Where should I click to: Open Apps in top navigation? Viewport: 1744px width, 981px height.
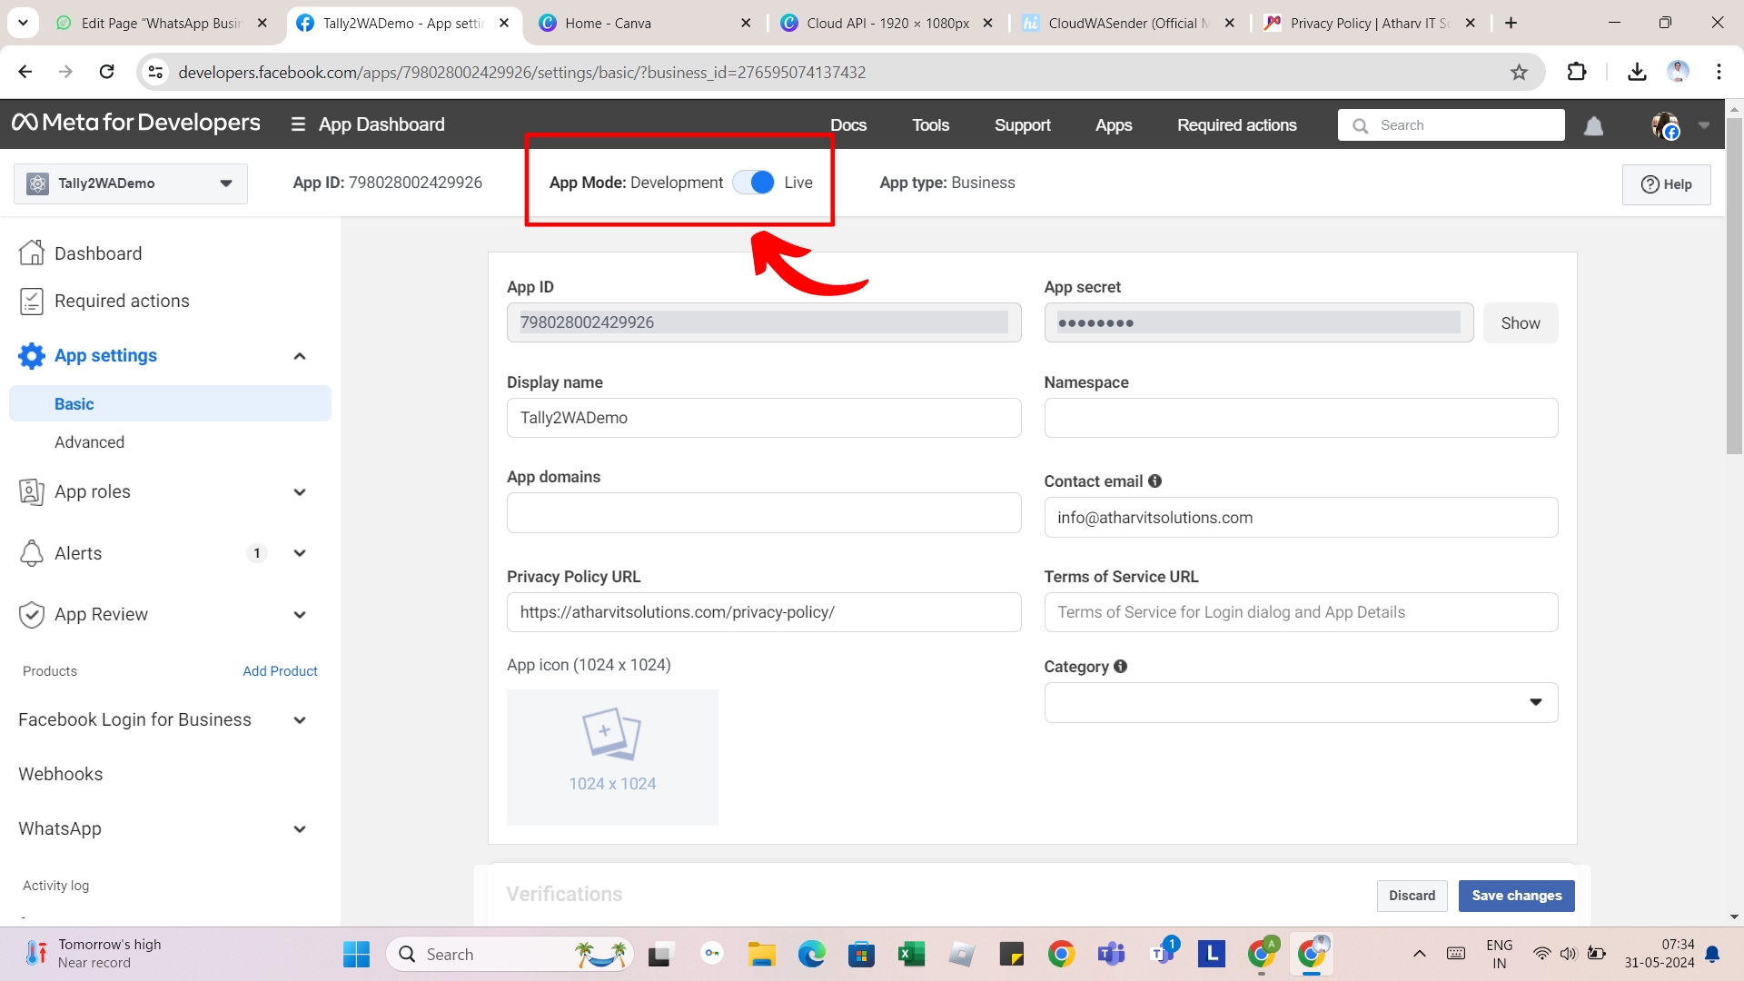1114,125
